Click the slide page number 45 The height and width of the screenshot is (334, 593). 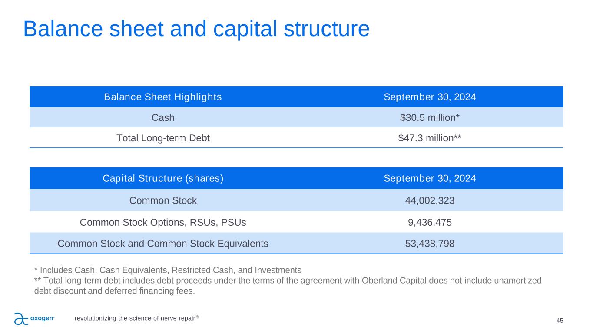tap(560, 321)
